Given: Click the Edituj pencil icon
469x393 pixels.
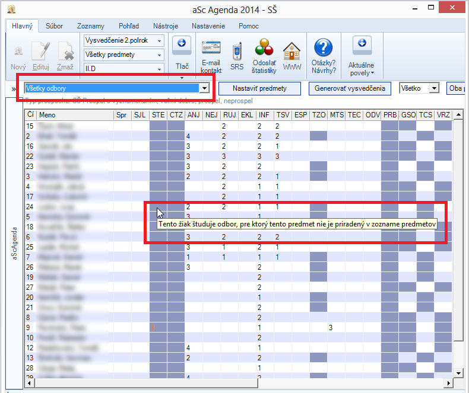Looking at the screenshot, I should (x=41, y=51).
